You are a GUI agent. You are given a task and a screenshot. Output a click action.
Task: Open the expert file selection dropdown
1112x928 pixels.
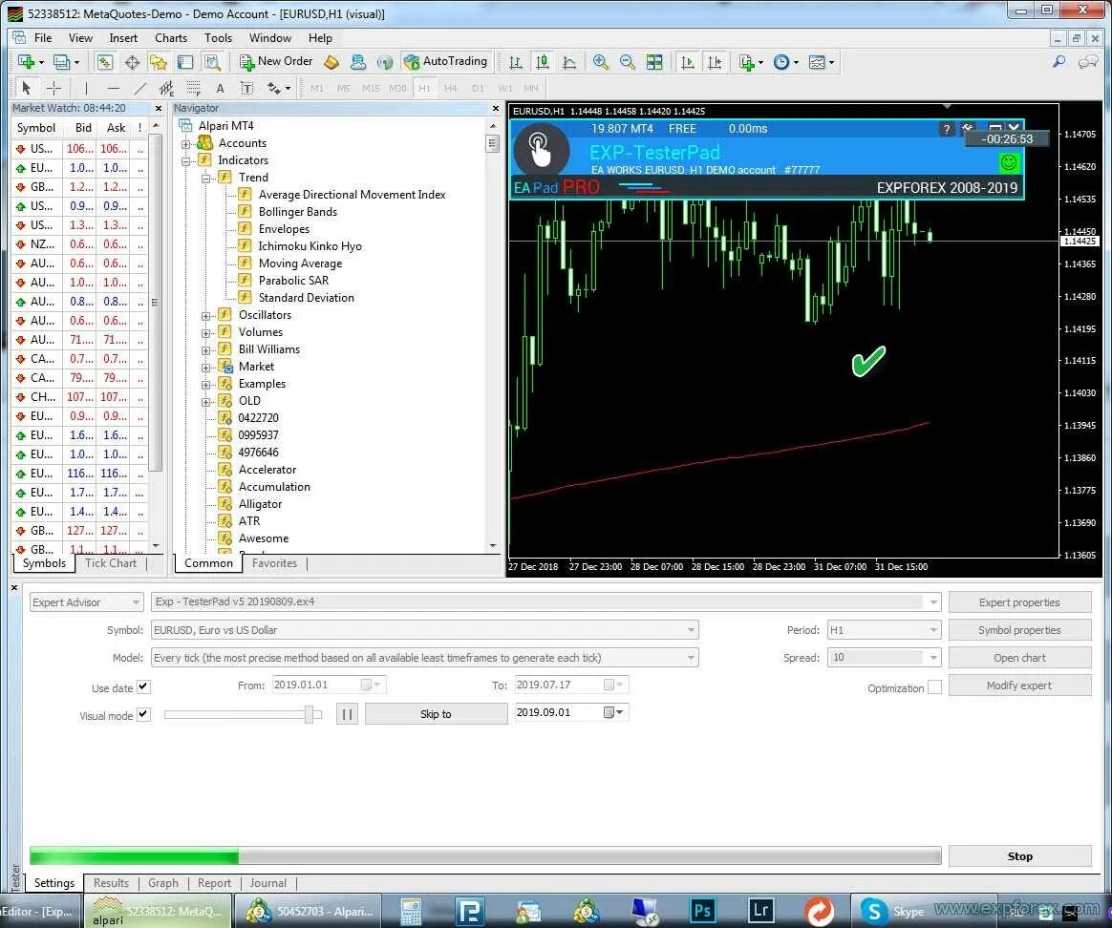coord(546,601)
